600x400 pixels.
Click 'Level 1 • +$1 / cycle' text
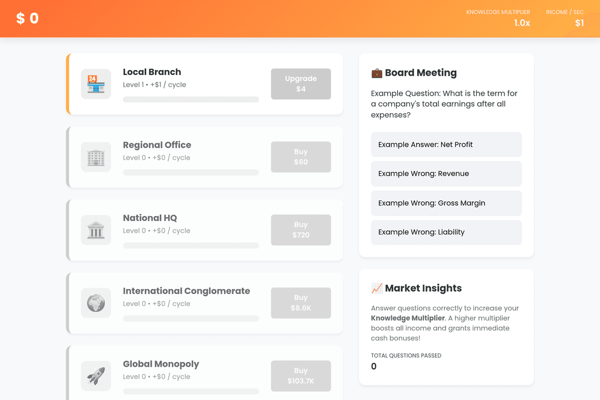(x=154, y=84)
